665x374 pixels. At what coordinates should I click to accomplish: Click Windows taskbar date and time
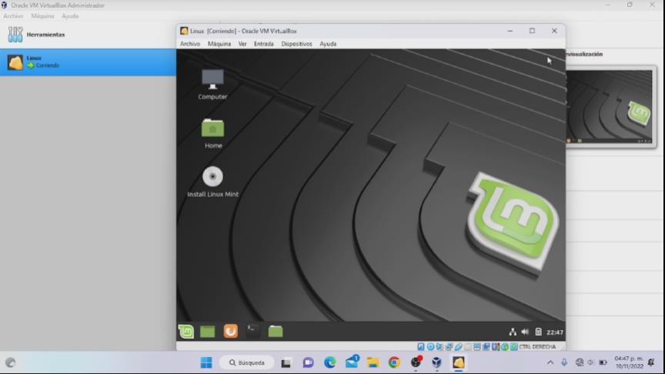click(629, 362)
